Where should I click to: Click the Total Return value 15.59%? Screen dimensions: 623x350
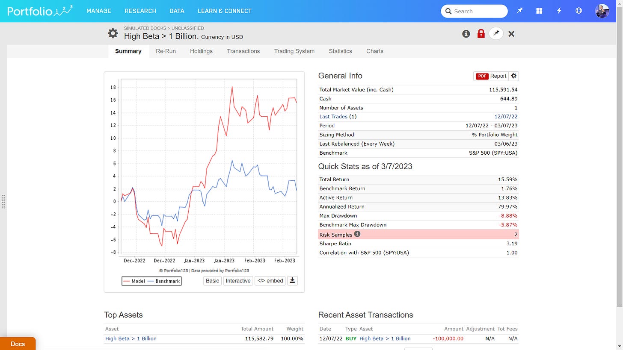click(508, 179)
